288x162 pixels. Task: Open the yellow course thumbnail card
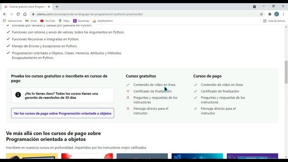click(32, 156)
